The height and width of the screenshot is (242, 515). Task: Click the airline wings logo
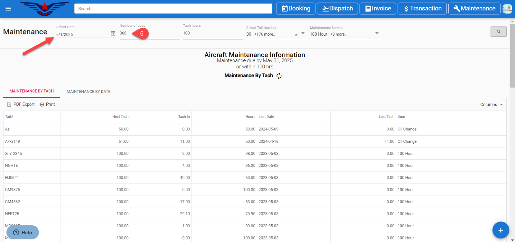click(44, 9)
